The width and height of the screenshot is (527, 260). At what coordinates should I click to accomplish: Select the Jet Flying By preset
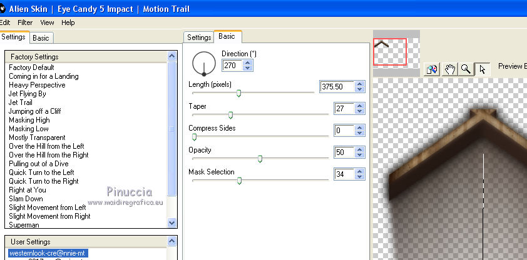28,94
